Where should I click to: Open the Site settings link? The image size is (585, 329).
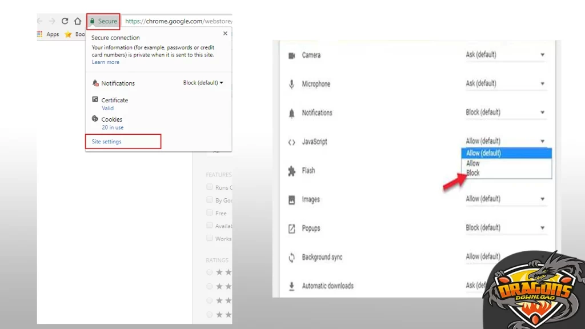coord(107,142)
